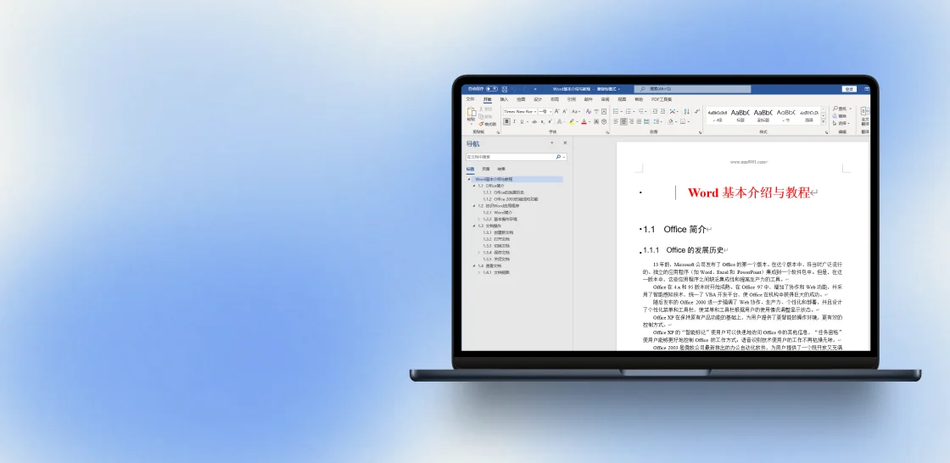Click the sign-in button in title bar
This screenshot has height=463, width=950.
[849, 89]
